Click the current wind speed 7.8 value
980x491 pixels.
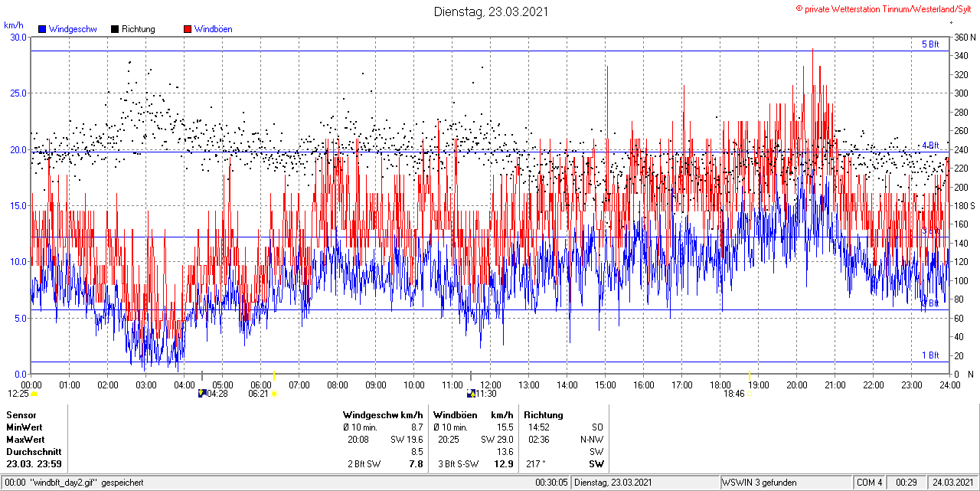tap(416, 464)
